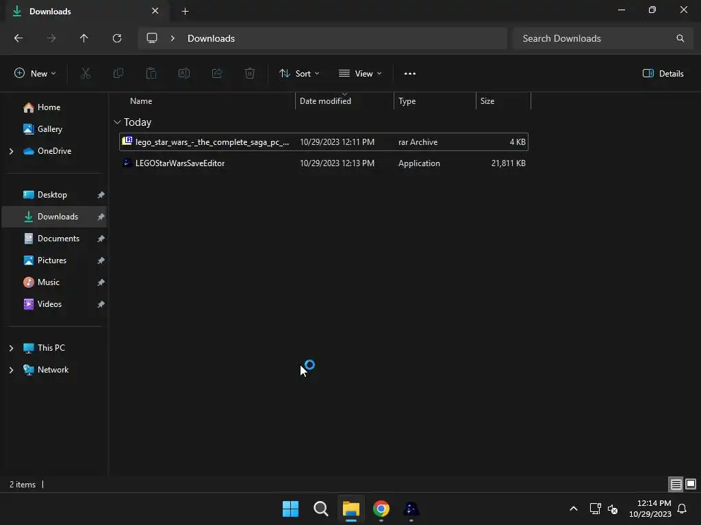Open the Desktop quick access folder
This screenshot has width=701, height=525.
point(52,195)
